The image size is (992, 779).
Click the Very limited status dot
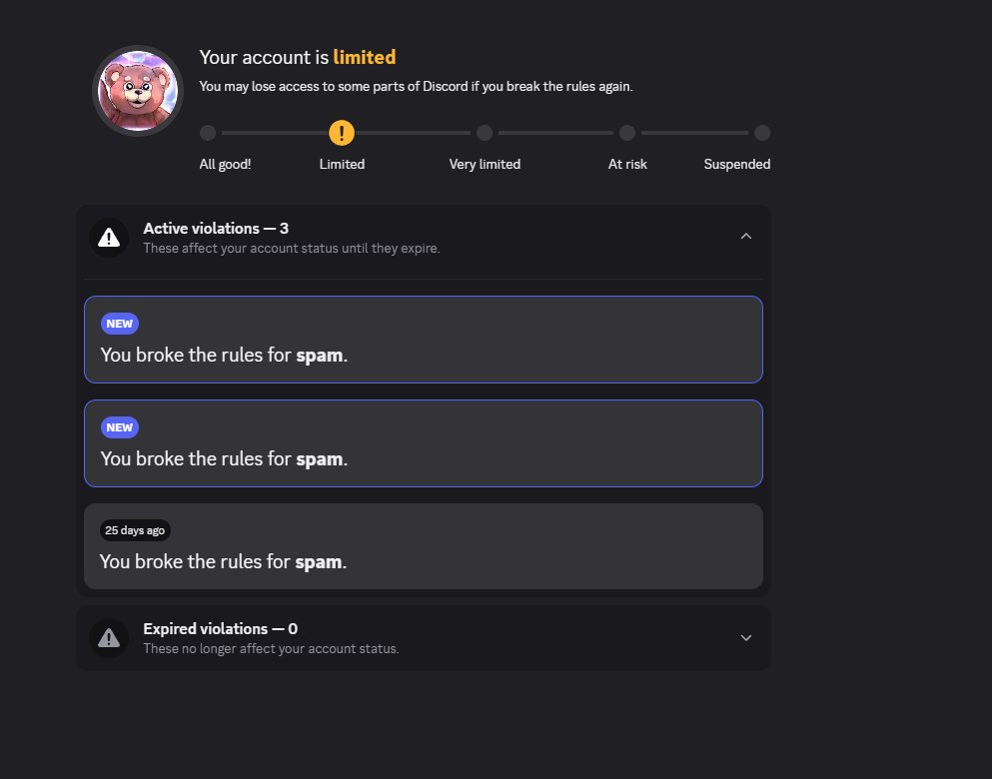tap(485, 133)
